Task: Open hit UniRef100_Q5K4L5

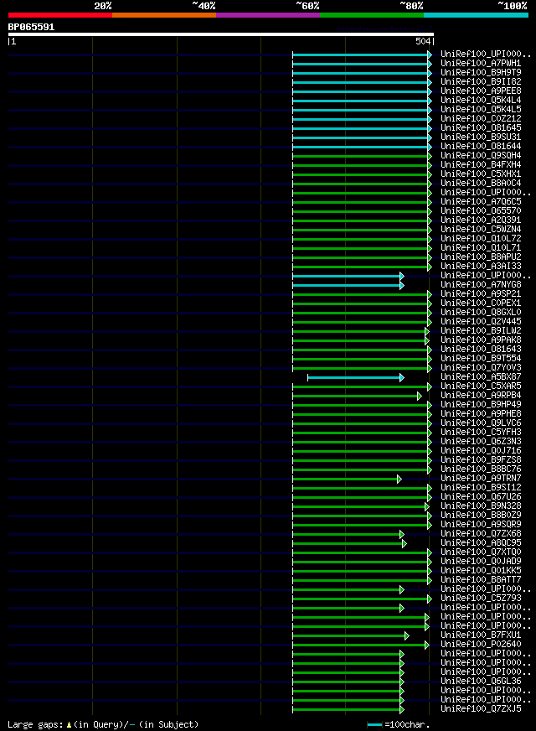Action: 481,109
